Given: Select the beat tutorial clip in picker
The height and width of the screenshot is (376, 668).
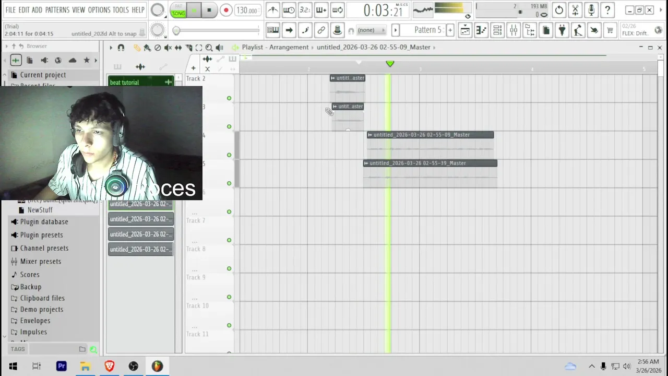Looking at the screenshot, I should pyautogui.click(x=141, y=83).
